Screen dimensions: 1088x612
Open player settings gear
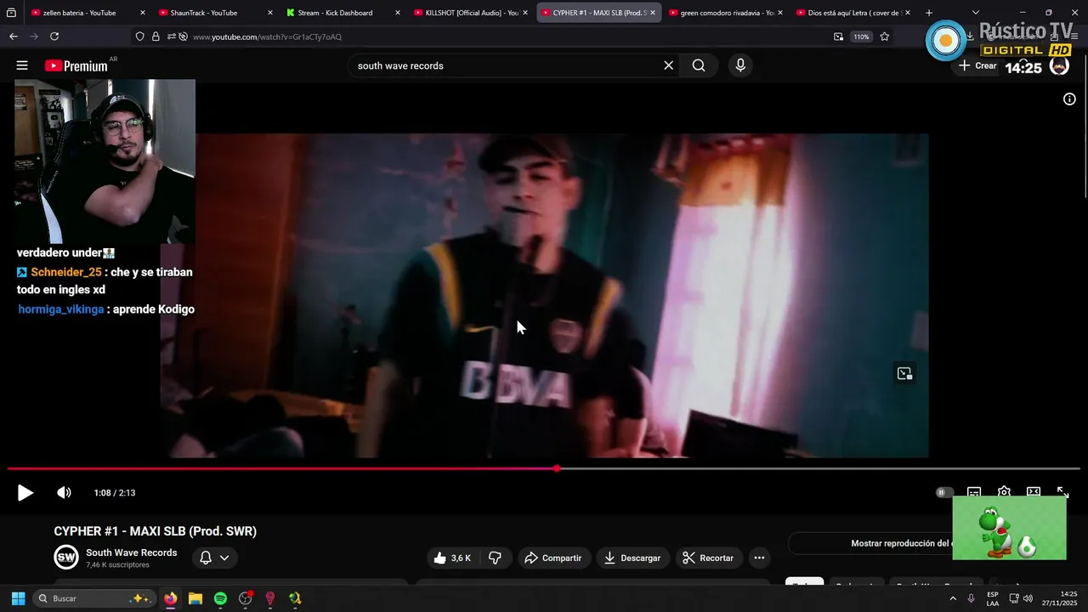pyautogui.click(x=1004, y=492)
